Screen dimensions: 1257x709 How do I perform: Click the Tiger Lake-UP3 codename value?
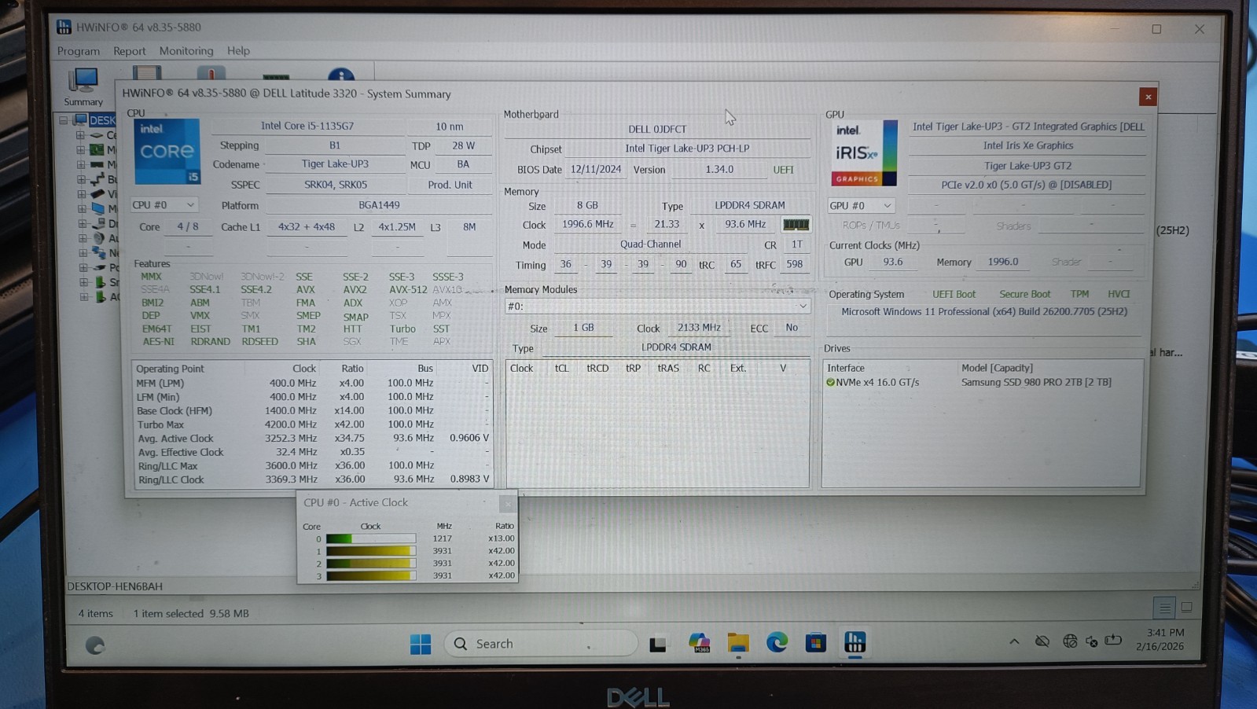[x=335, y=164]
